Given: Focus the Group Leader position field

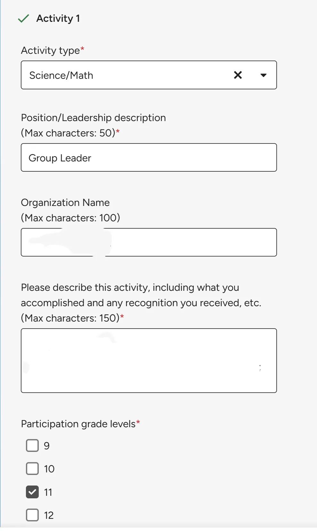Looking at the screenshot, I should (x=149, y=158).
